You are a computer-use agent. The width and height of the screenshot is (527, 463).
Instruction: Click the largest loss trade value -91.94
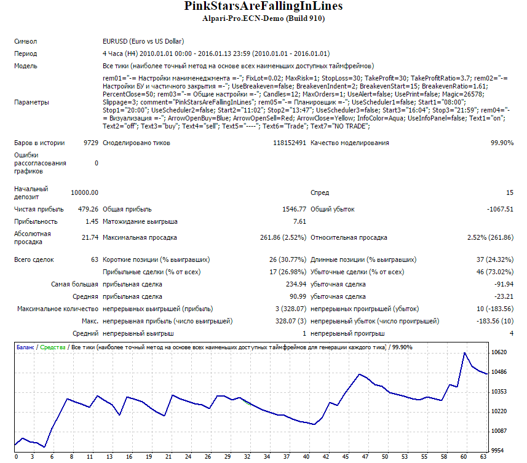[x=504, y=284]
